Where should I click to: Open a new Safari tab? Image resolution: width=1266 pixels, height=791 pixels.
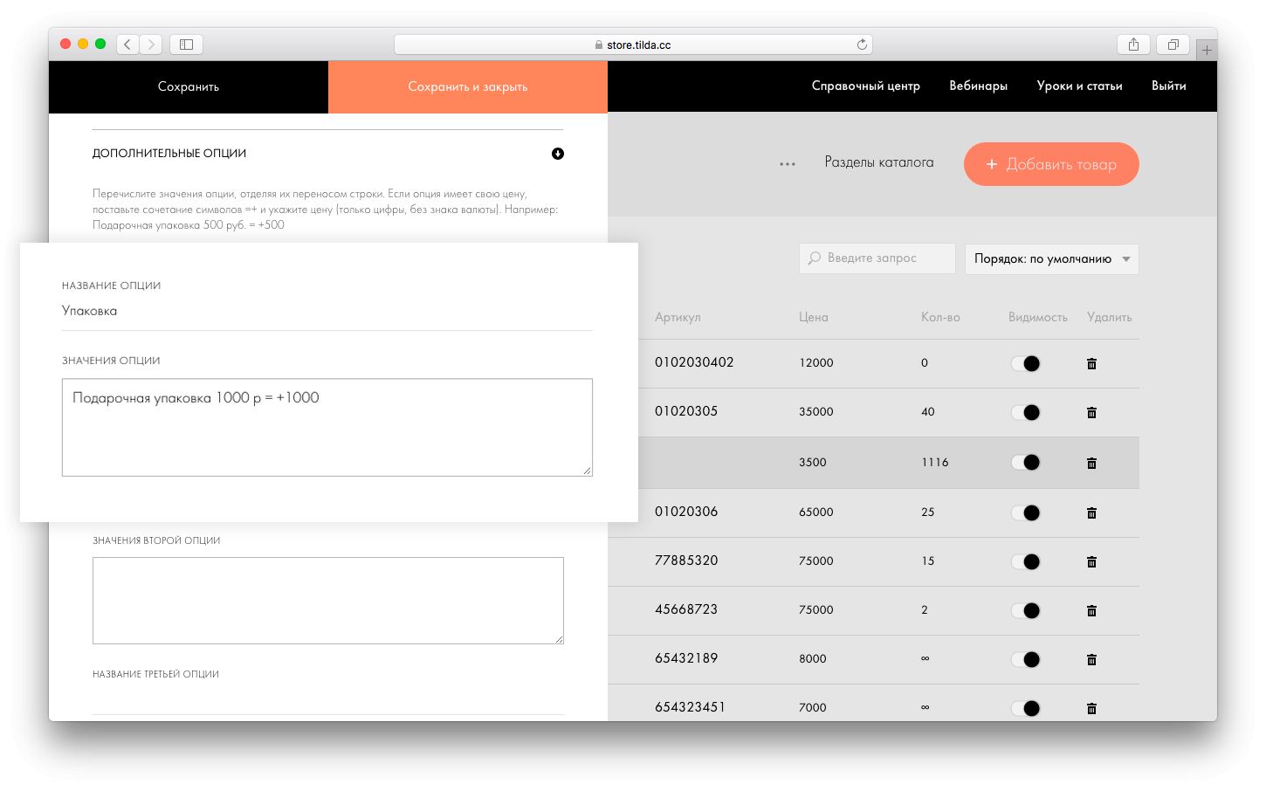[1207, 50]
